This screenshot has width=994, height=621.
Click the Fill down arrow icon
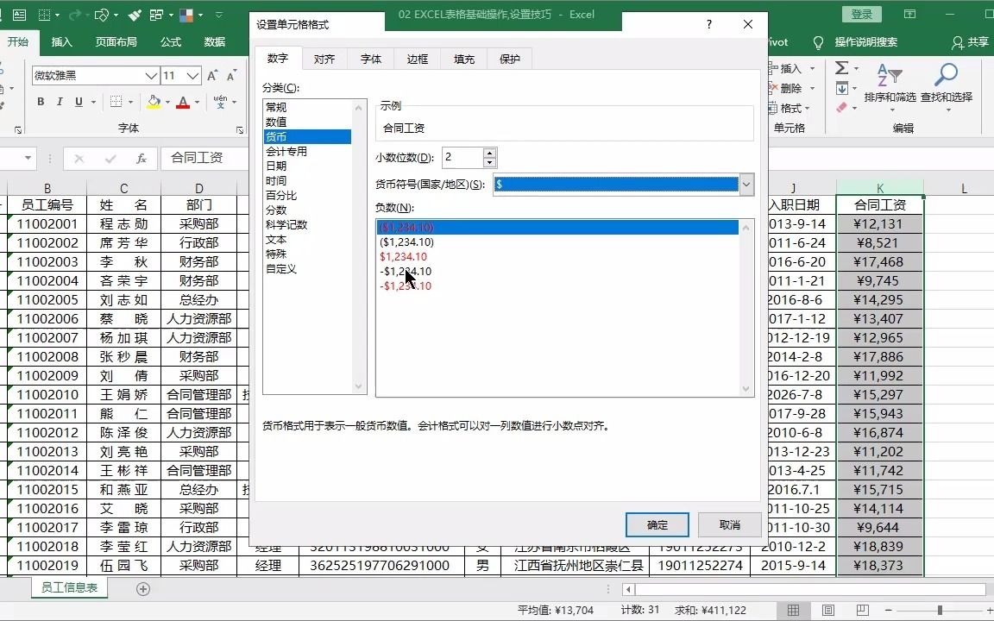point(842,88)
